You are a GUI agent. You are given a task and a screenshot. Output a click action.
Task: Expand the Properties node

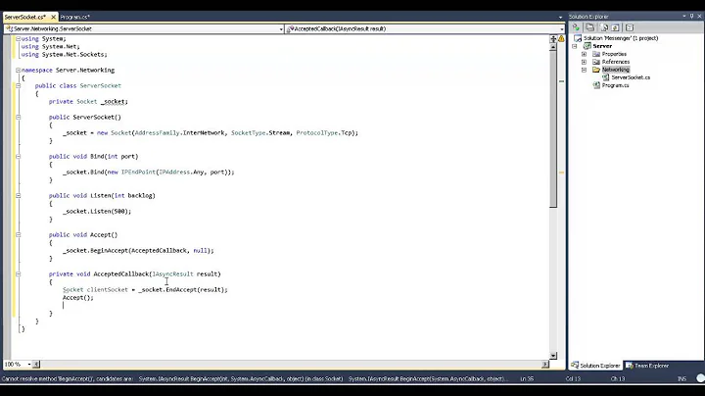[x=584, y=54]
